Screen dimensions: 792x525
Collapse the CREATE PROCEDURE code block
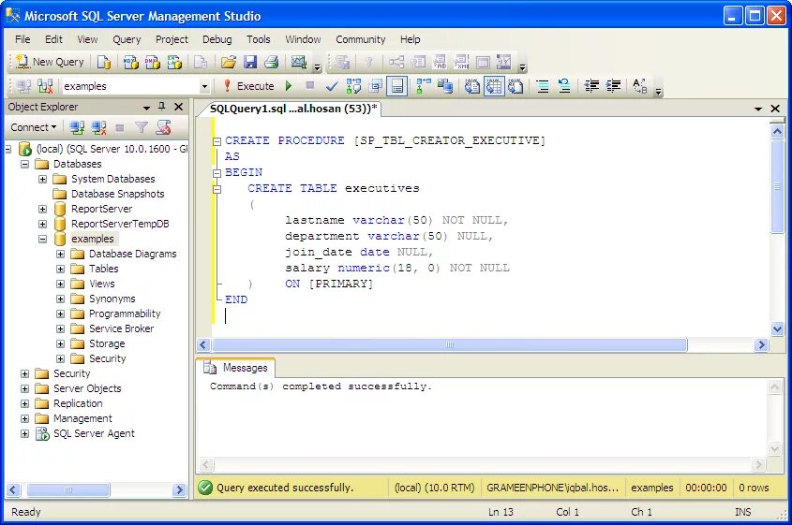click(x=217, y=141)
